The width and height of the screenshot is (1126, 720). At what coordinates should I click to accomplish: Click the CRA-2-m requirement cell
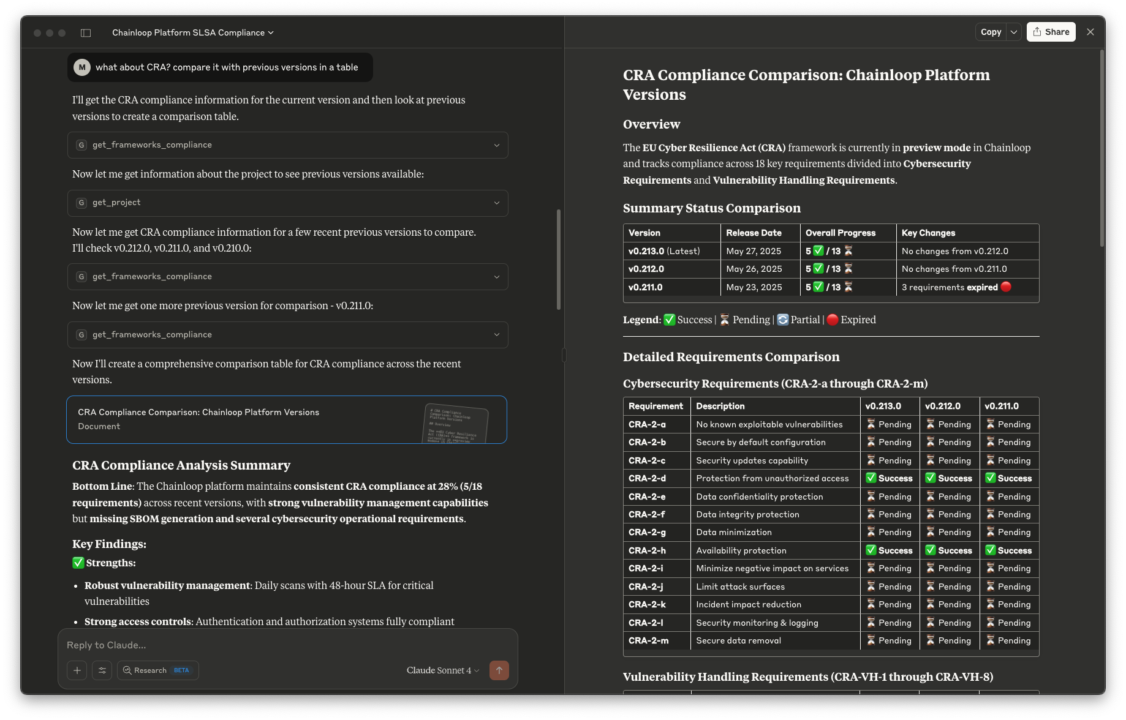pyautogui.click(x=657, y=640)
